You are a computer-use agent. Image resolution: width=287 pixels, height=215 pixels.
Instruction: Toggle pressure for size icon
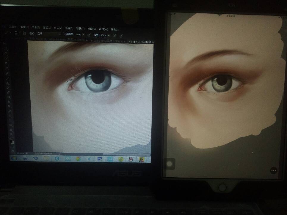coord(121,36)
